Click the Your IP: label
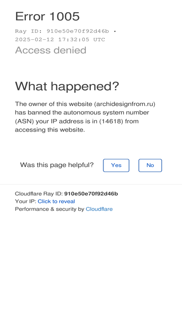Viewport: 182px width, 324px height. pyautogui.click(x=26, y=201)
